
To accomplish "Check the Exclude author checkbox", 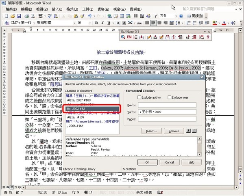I will [x=139, y=97].
